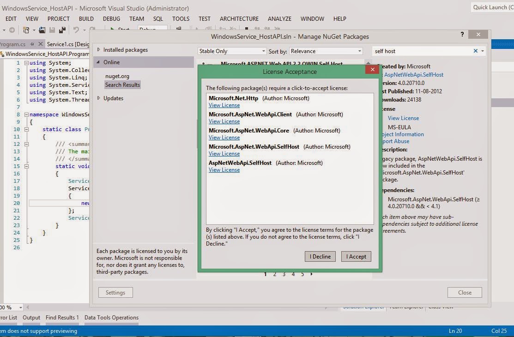The image size is (514, 337).
Task: Click the I Accept button
Action: pos(356,256)
